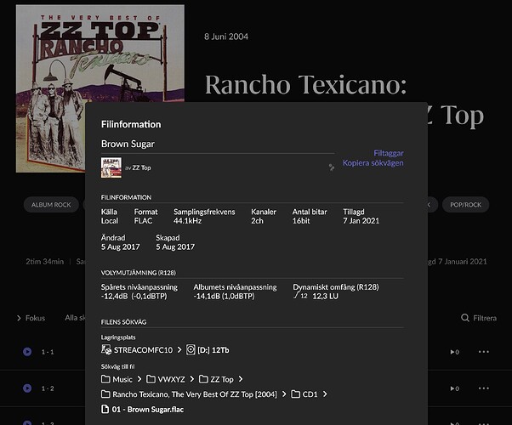The height and width of the screenshot is (425, 512).
Task: Play track 1 - 1
Action: pyautogui.click(x=27, y=352)
